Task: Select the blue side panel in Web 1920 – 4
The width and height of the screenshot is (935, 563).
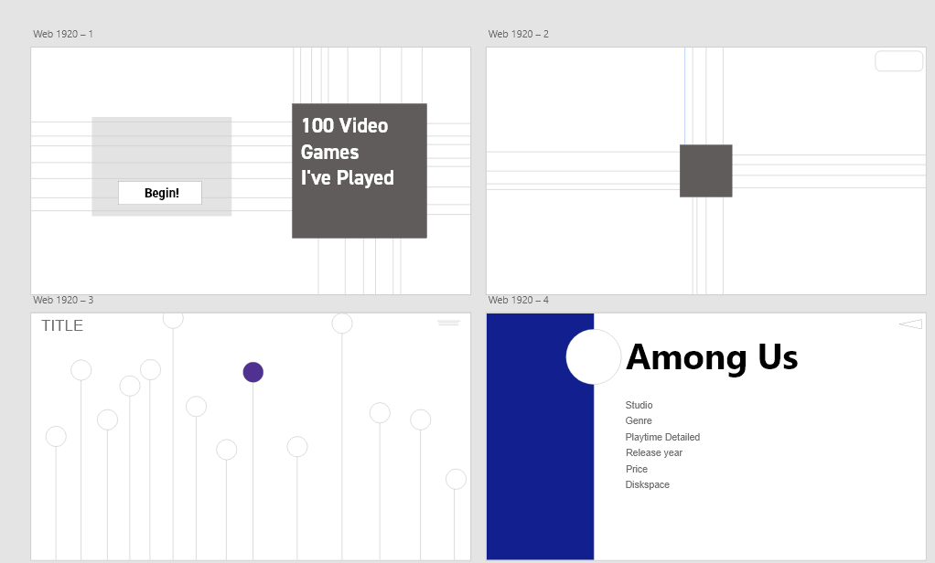Action: click(x=541, y=437)
